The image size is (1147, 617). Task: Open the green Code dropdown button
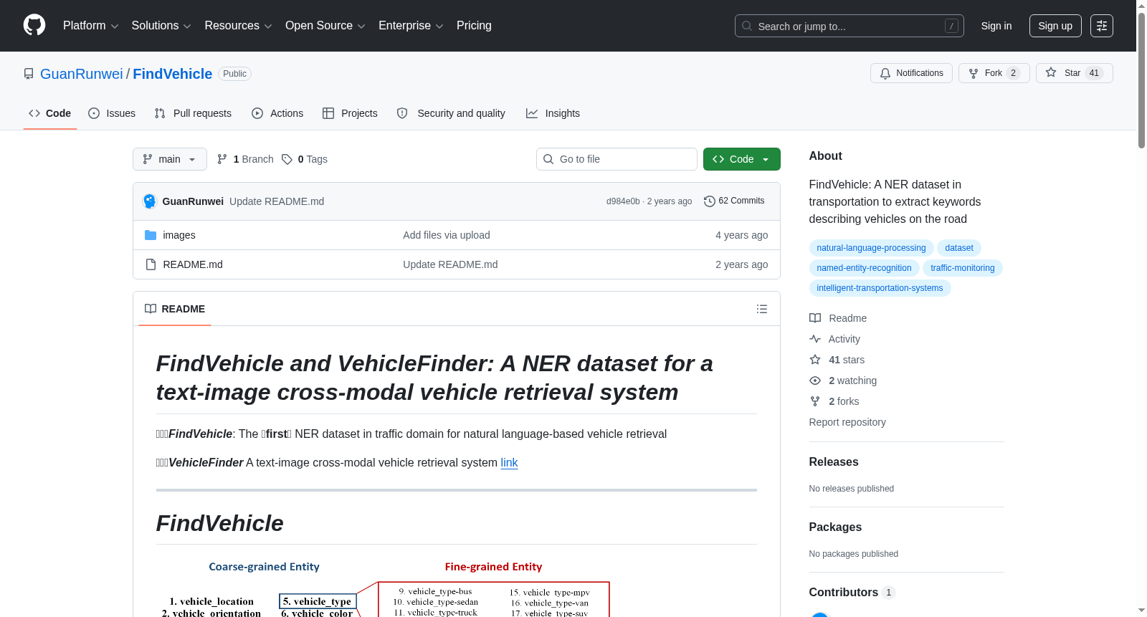[x=741, y=159]
